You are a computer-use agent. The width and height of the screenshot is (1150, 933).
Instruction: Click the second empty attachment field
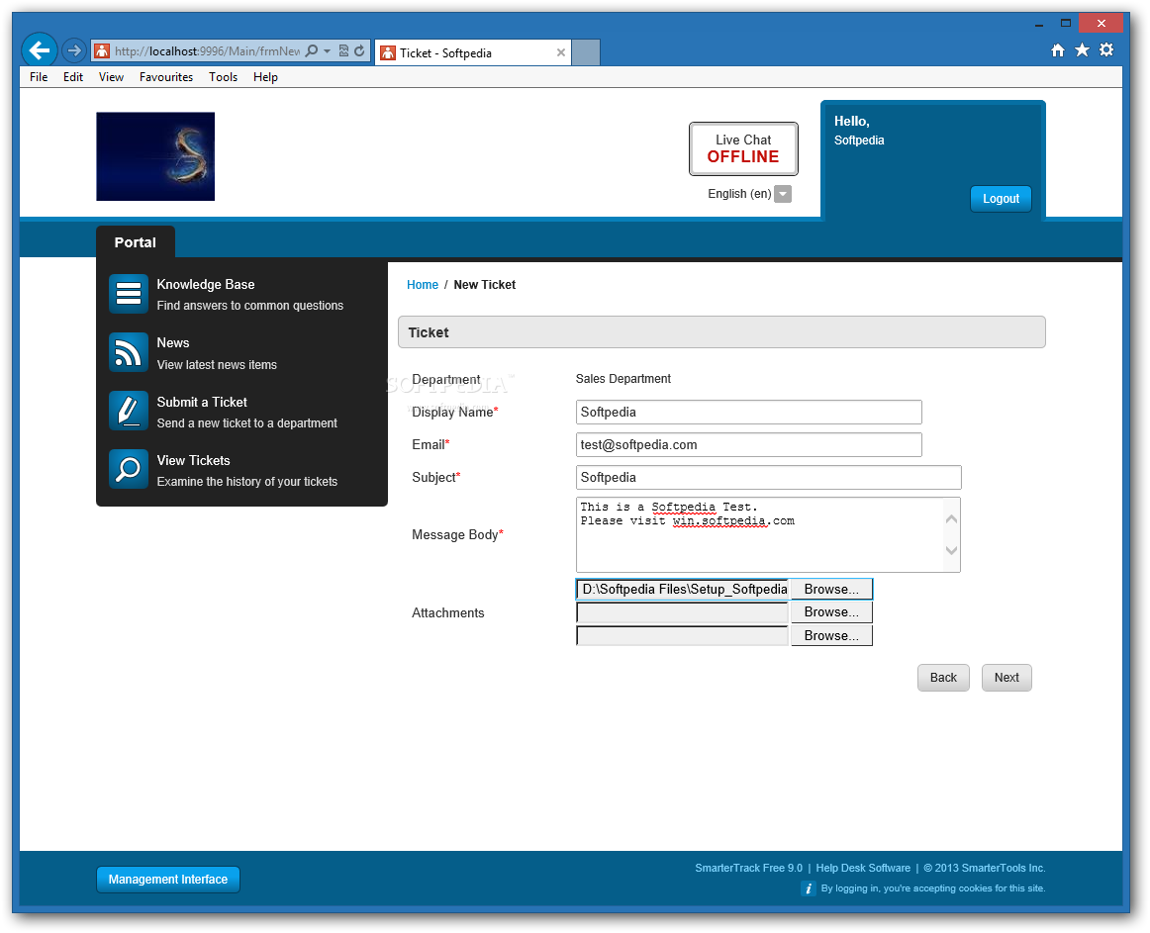(683, 612)
